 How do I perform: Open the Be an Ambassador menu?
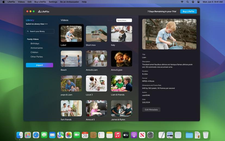tap(70, 2)
